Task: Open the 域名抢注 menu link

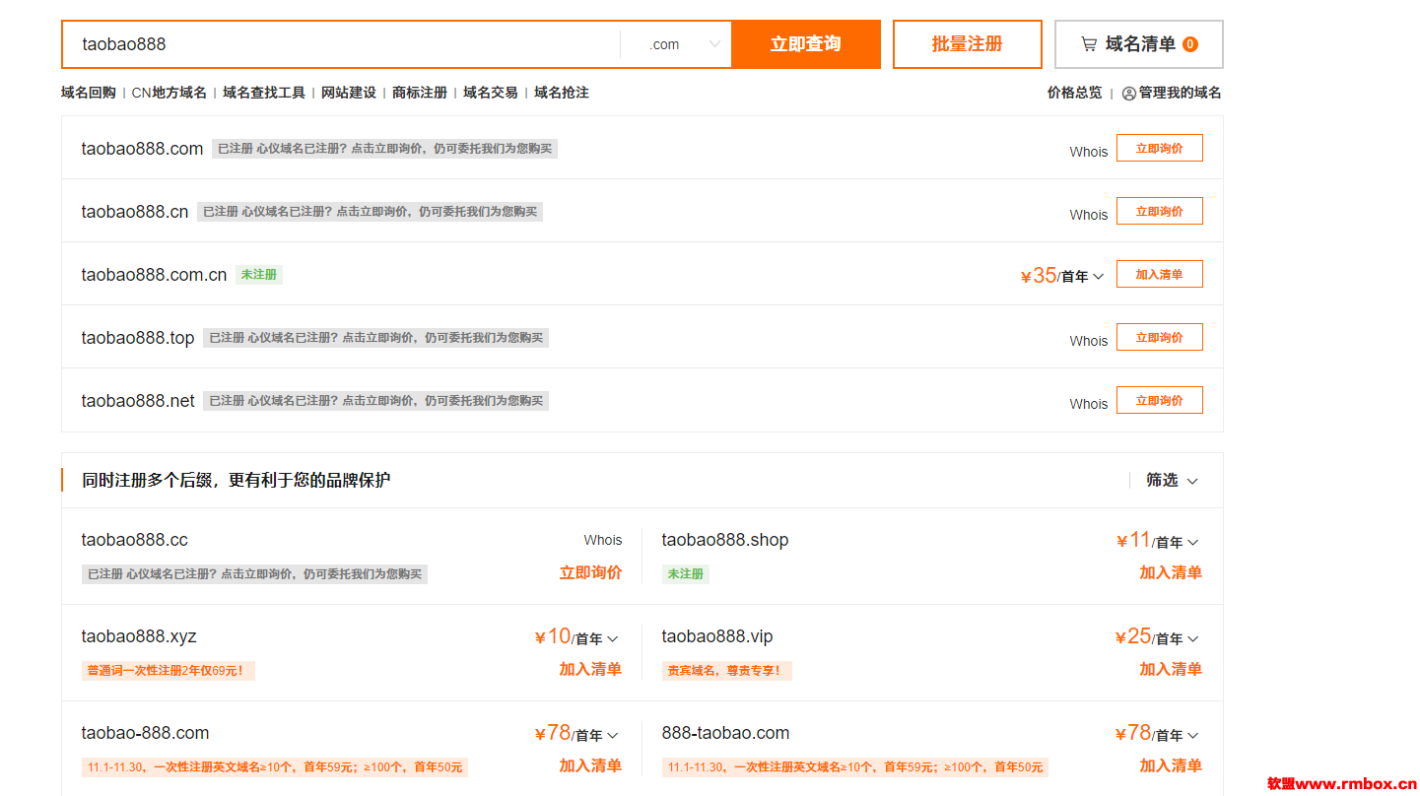Action: click(562, 93)
